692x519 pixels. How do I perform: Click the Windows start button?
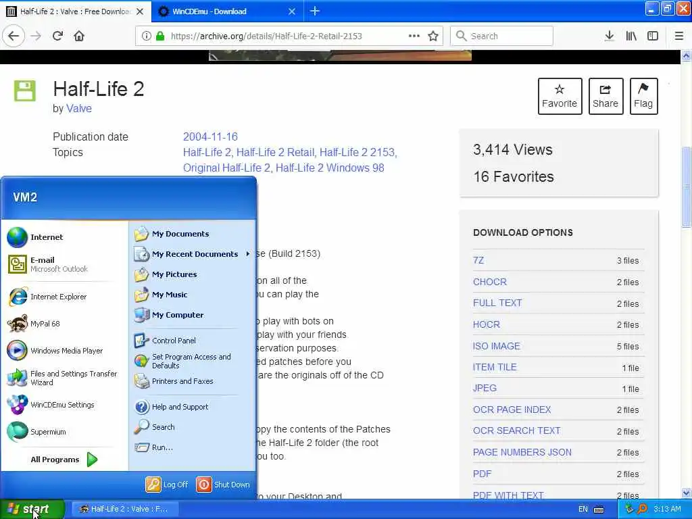tap(32, 509)
